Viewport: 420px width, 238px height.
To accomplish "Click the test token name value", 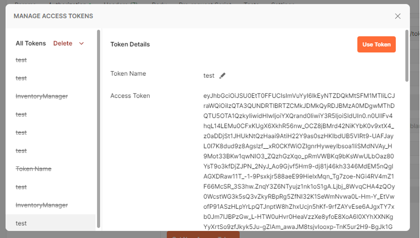I will [x=209, y=76].
